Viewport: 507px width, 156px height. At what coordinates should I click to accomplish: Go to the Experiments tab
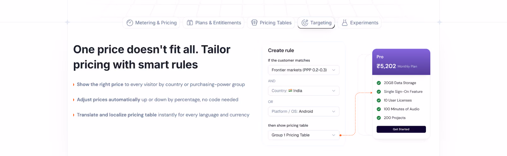tap(360, 23)
